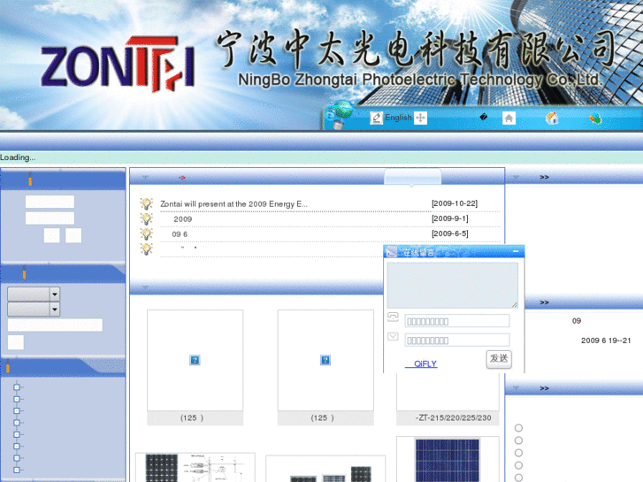Click the >> more icon above radio options

tap(544, 388)
